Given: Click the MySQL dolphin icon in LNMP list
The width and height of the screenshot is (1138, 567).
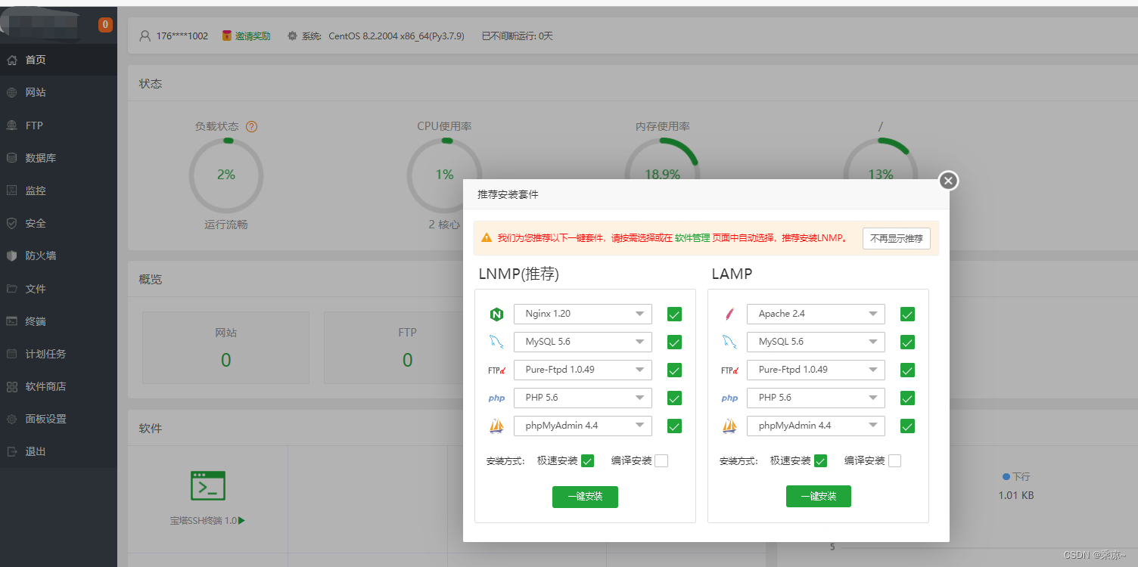Looking at the screenshot, I should (x=496, y=342).
